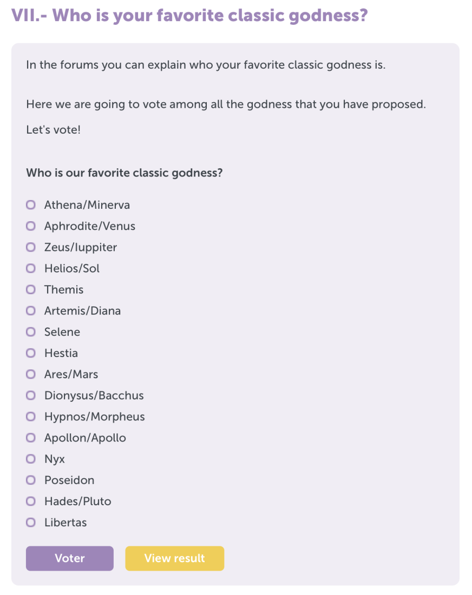Choose Dionysus/Bacchus option
Image resolution: width=472 pixels, height=595 pixels.
(x=31, y=395)
